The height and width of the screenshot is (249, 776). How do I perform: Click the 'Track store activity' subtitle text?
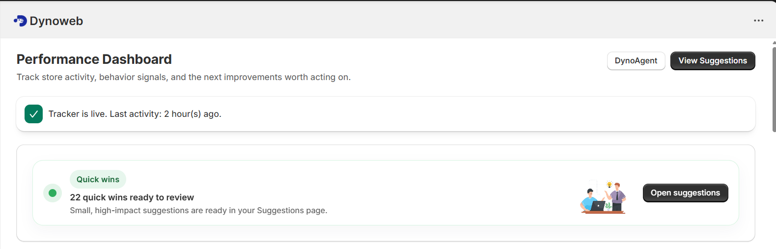tap(183, 77)
